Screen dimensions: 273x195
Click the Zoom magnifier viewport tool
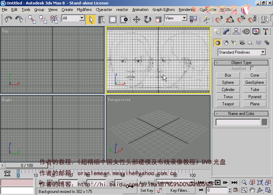pyautogui.click(x=244, y=182)
